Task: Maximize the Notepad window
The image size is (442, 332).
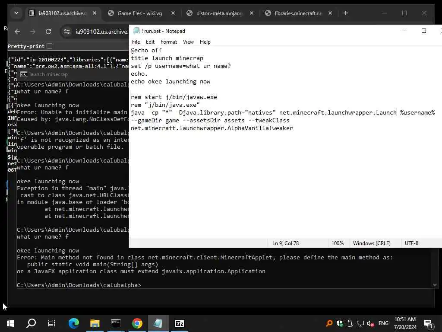Action: click(424, 31)
